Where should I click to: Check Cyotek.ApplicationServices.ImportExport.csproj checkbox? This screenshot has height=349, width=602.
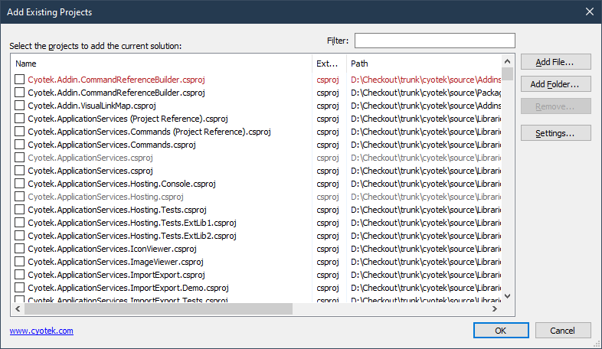tap(20, 275)
